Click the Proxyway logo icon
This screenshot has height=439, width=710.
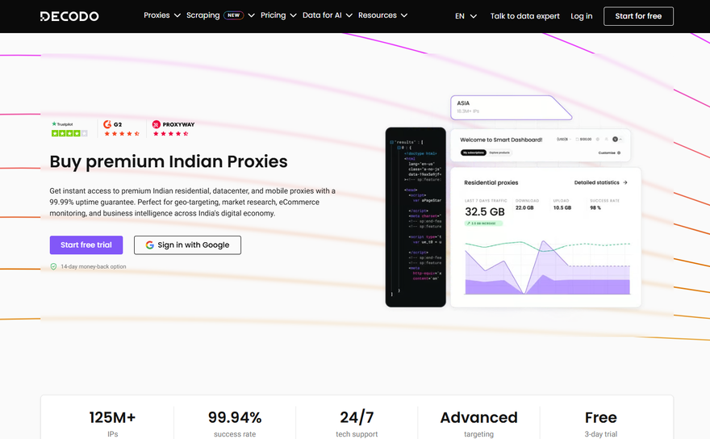coord(157,124)
